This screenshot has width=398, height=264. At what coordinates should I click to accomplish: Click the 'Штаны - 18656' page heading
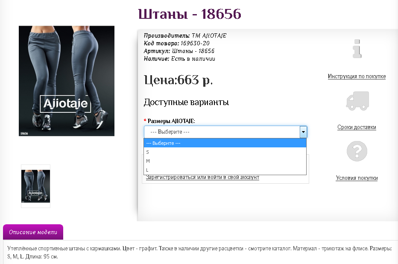tap(190, 15)
